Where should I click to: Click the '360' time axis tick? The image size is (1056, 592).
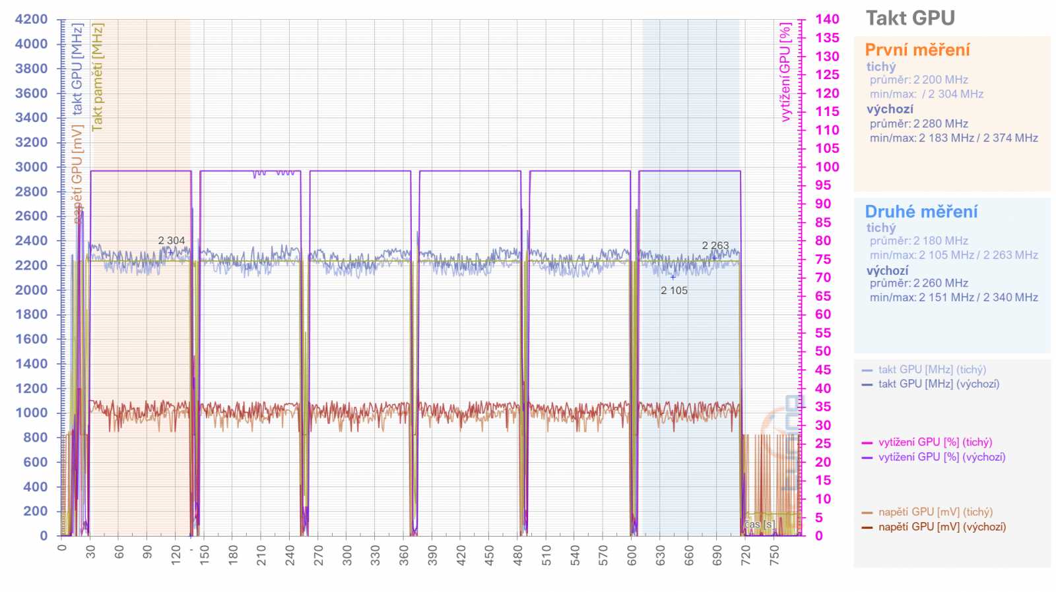point(404,554)
